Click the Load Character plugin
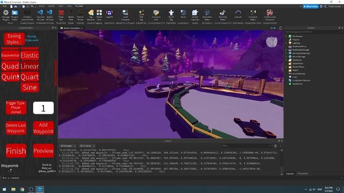 pyautogui.click(x=125, y=15)
